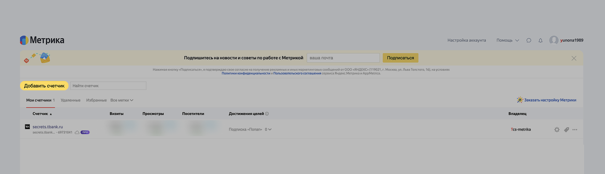Click the cloud icon under secrets.tbank.ru
605x174 pixels.
pos(77,132)
